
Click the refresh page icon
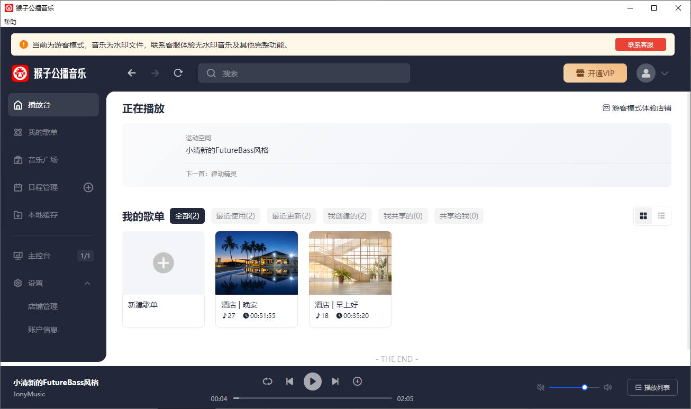click(x=178, y=72)
